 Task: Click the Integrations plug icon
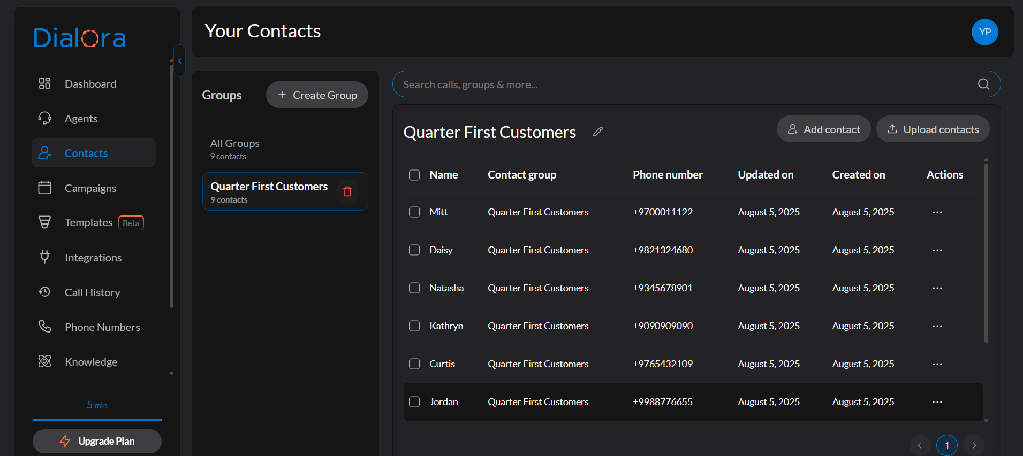click(x=45, y=257)
